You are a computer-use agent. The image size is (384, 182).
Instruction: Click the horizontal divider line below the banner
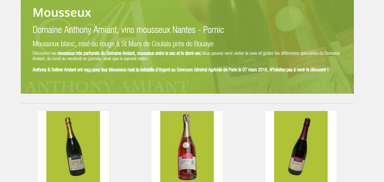pos(187,103)
